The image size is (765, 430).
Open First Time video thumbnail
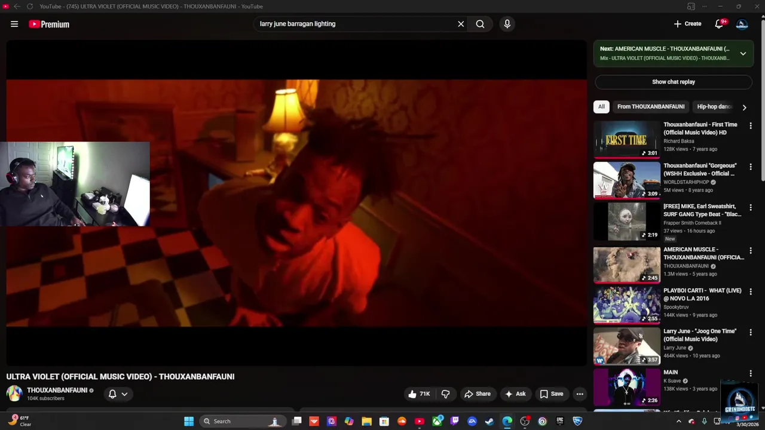coord(626,139)
